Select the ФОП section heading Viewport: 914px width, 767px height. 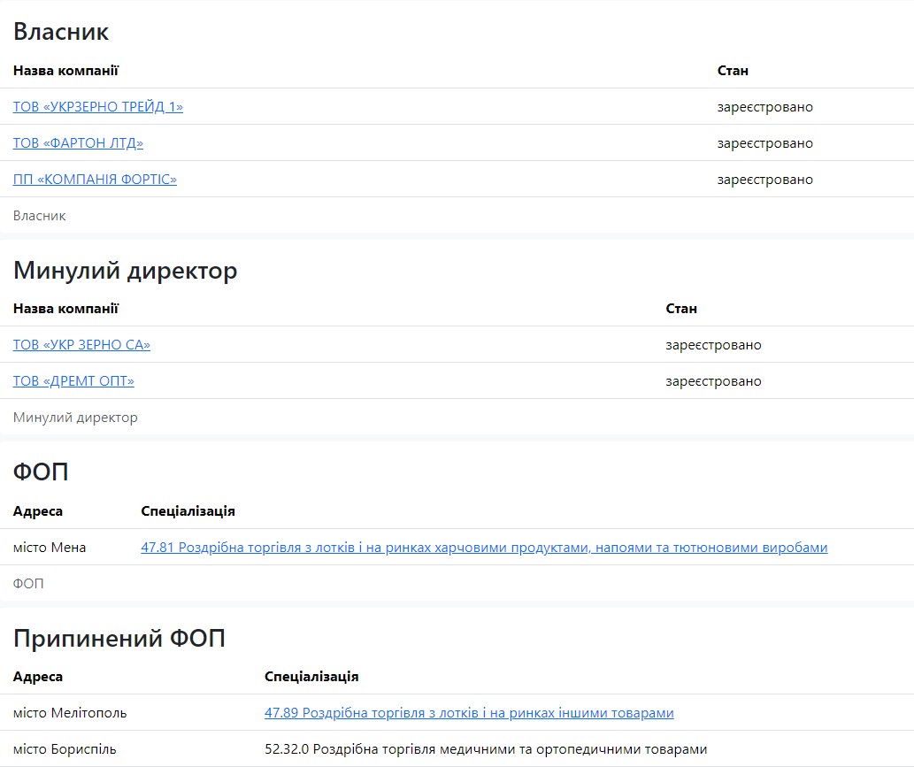coord(41,472)
